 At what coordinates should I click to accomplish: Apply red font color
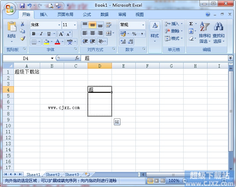point(57,42)
